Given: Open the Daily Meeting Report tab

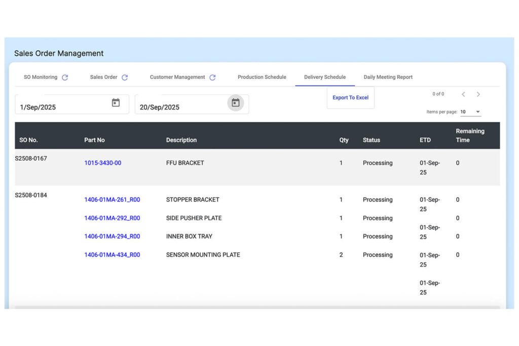Looking at the screenshot, I should click(x=388, y=77).
